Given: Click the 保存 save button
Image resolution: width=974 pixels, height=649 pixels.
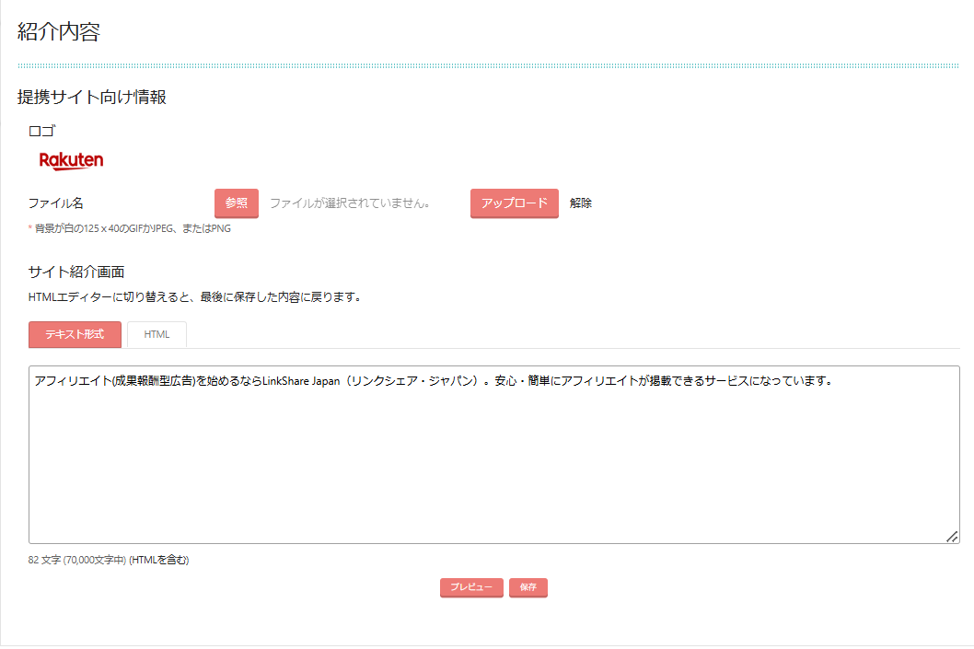Looking at the screenshot, I should tap(528, 587).
